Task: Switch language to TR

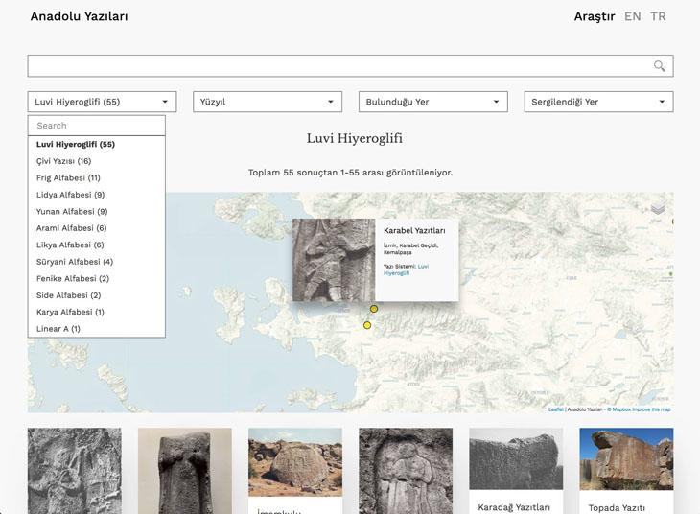Action: pos(658,16)
